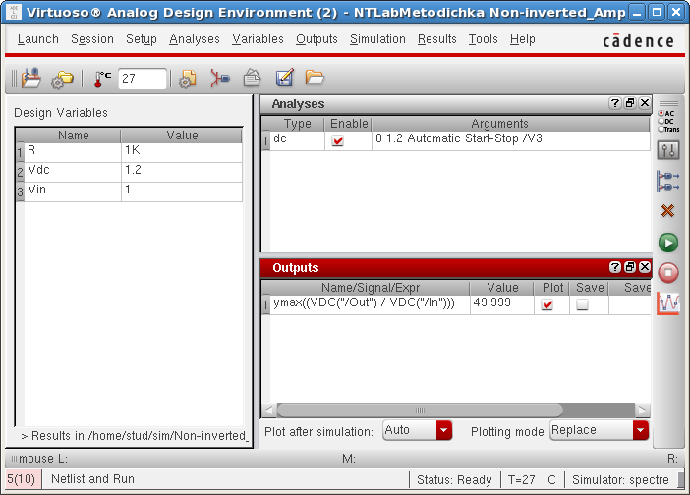Toggle the Save checkbox for ymax output
The width and height of the screenshot is (690, 495).
pyautogui.click(x=582, y=304)
